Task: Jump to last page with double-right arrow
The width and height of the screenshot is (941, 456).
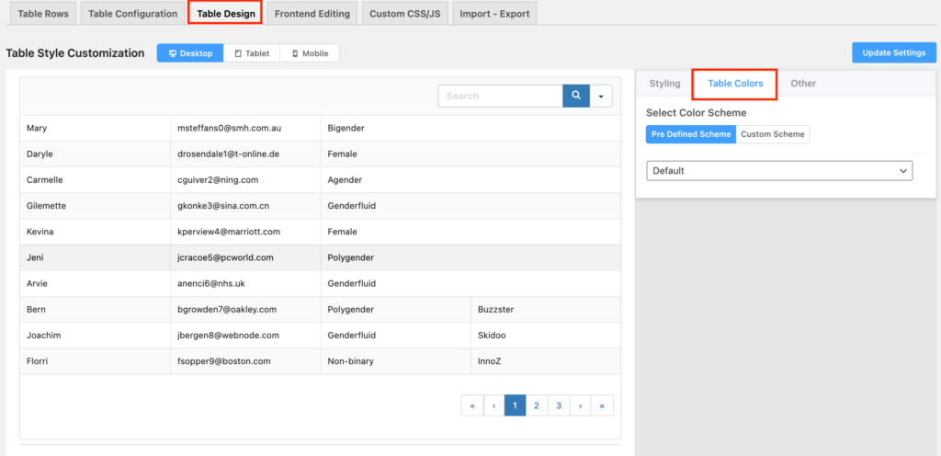Action: [x=603, y=405]
